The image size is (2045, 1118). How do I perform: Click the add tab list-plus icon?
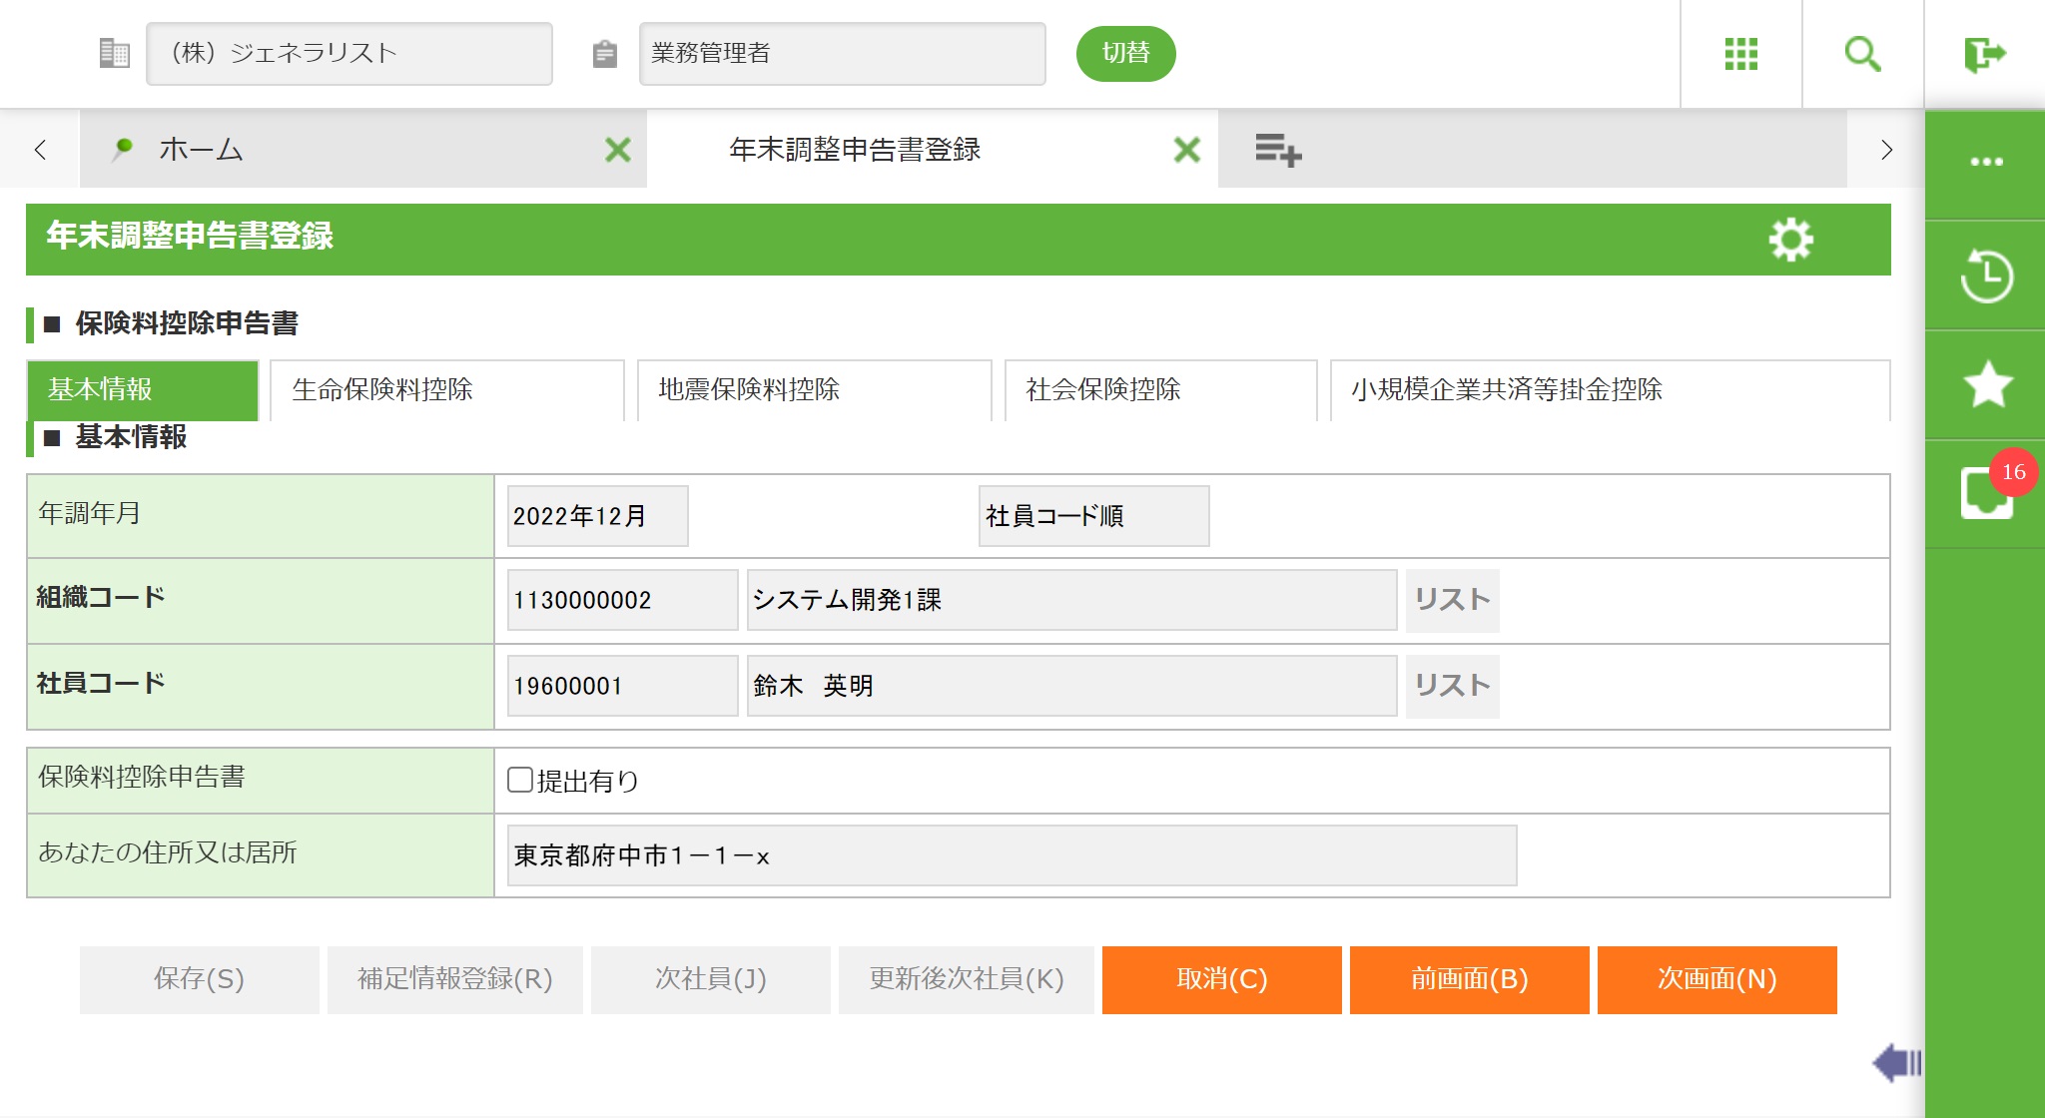coord(1277,151)
